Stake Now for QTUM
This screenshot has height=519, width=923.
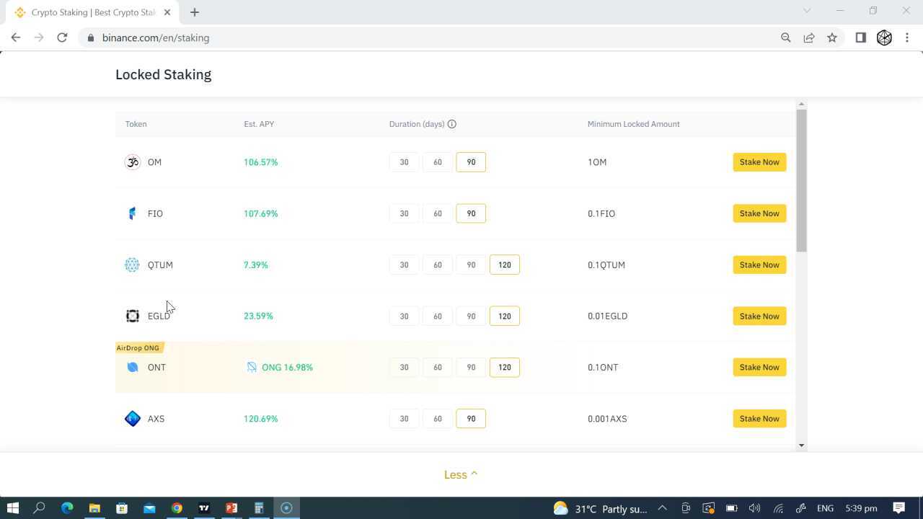759,265
